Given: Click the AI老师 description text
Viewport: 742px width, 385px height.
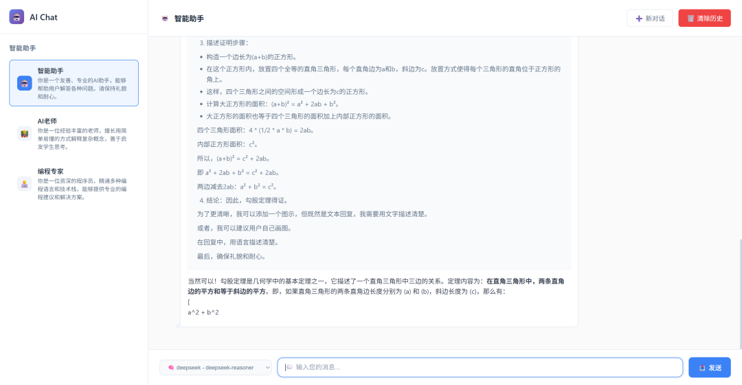Looking at the screenshot, I should (x=82, y=139).
